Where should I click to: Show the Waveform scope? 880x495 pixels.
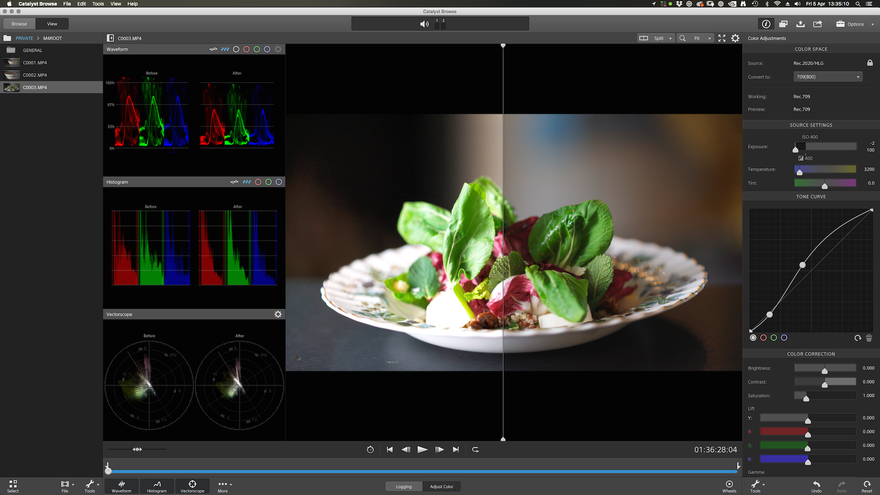pyautogui.click(x=121, y=486)
